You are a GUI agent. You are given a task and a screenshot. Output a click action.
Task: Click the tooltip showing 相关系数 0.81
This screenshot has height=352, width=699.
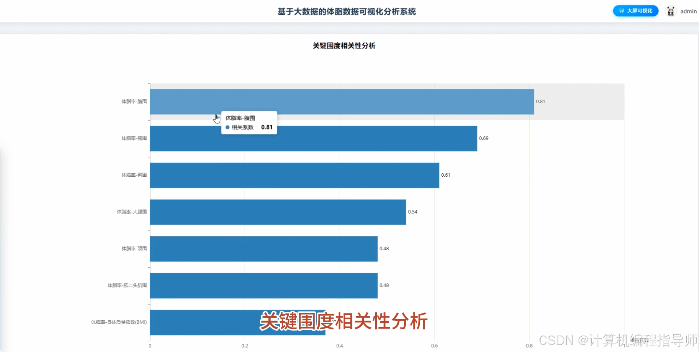pos(249,123)
